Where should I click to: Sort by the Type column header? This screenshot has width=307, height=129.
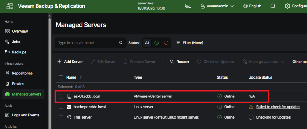tap(138, 77)
